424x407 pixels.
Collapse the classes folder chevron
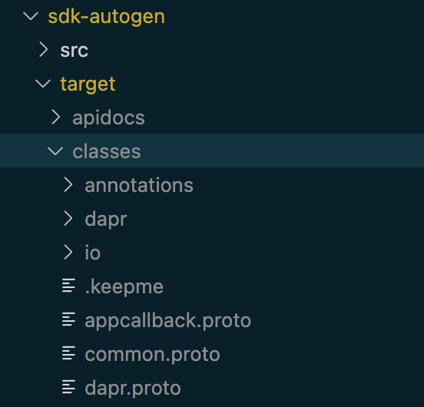tap(55, 151)
